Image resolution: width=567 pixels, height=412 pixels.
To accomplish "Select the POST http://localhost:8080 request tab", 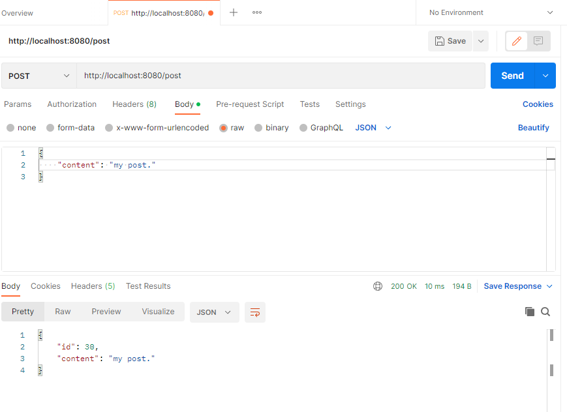I will pos(164,13).
